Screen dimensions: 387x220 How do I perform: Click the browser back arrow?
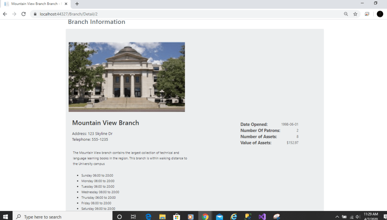point(5,14)
